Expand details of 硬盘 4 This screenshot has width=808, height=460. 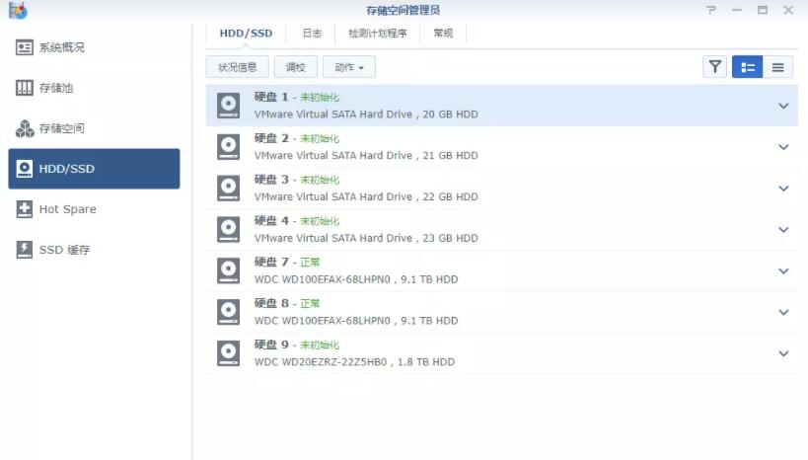(783, 229)
